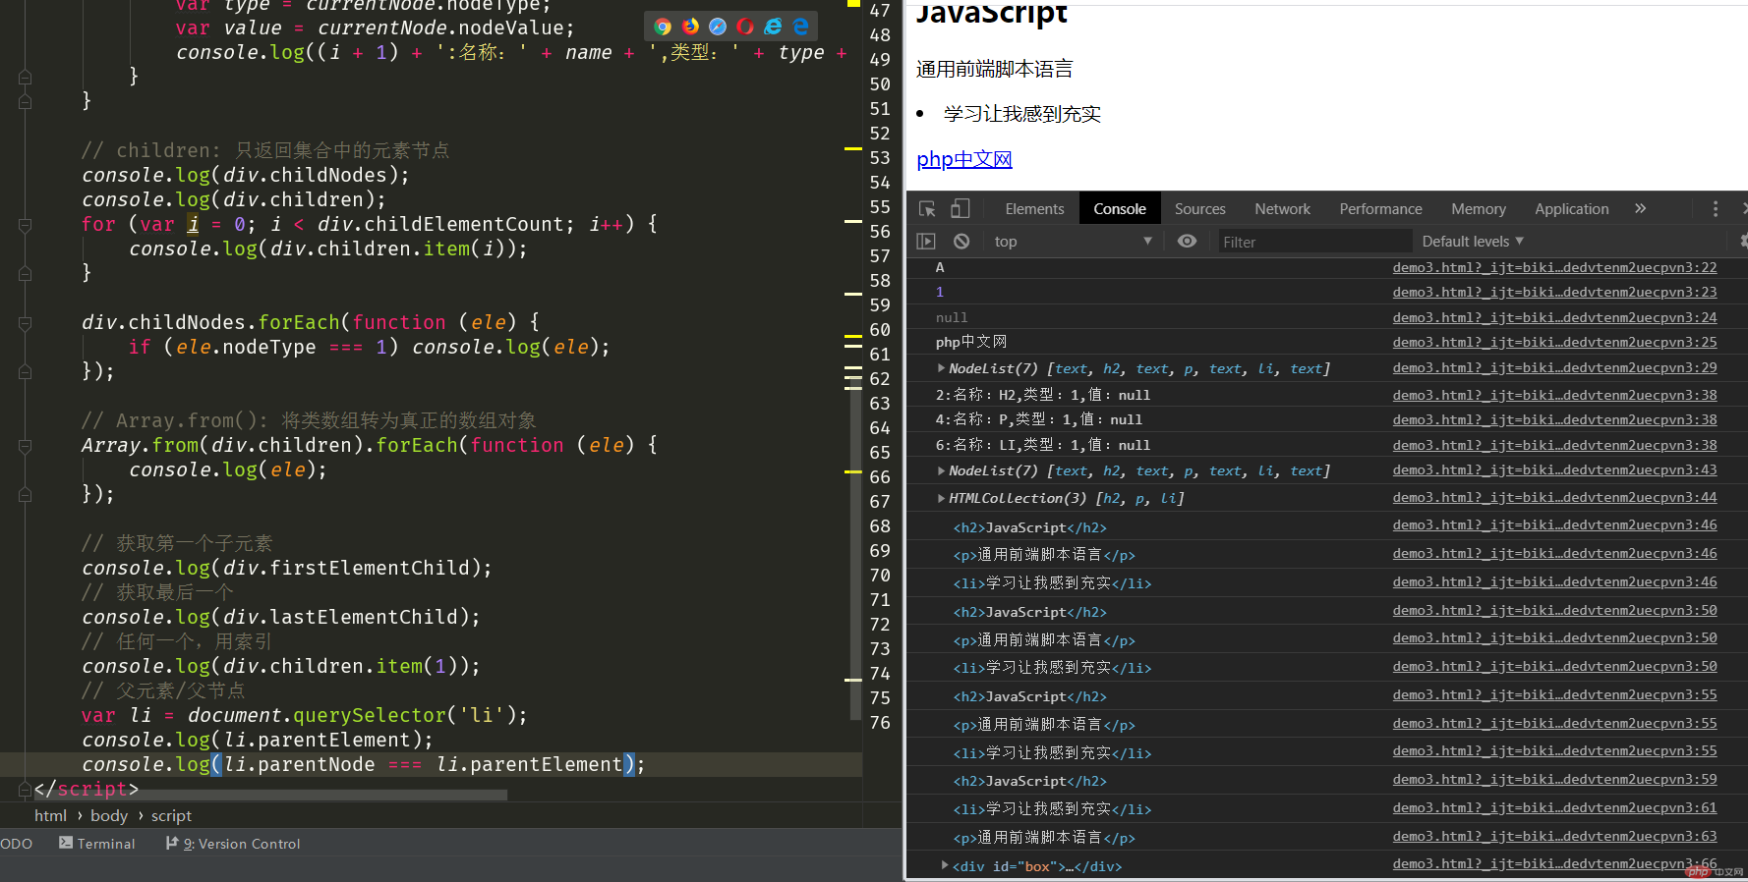The width and height of the screenshot is (1748, 882).
Task: Focus the console Filter input field
Action: tap(1314, 241)
